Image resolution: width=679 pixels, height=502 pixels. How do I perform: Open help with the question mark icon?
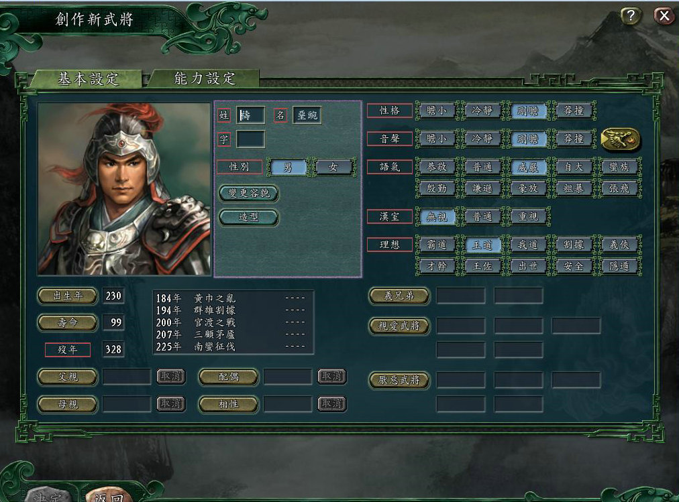(x=631, y=16)
